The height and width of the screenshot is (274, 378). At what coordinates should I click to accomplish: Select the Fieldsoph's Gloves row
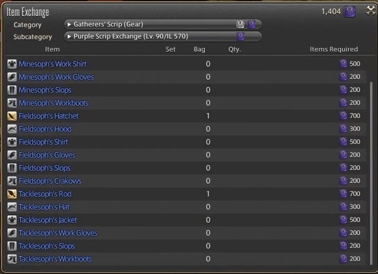(187, 155)
